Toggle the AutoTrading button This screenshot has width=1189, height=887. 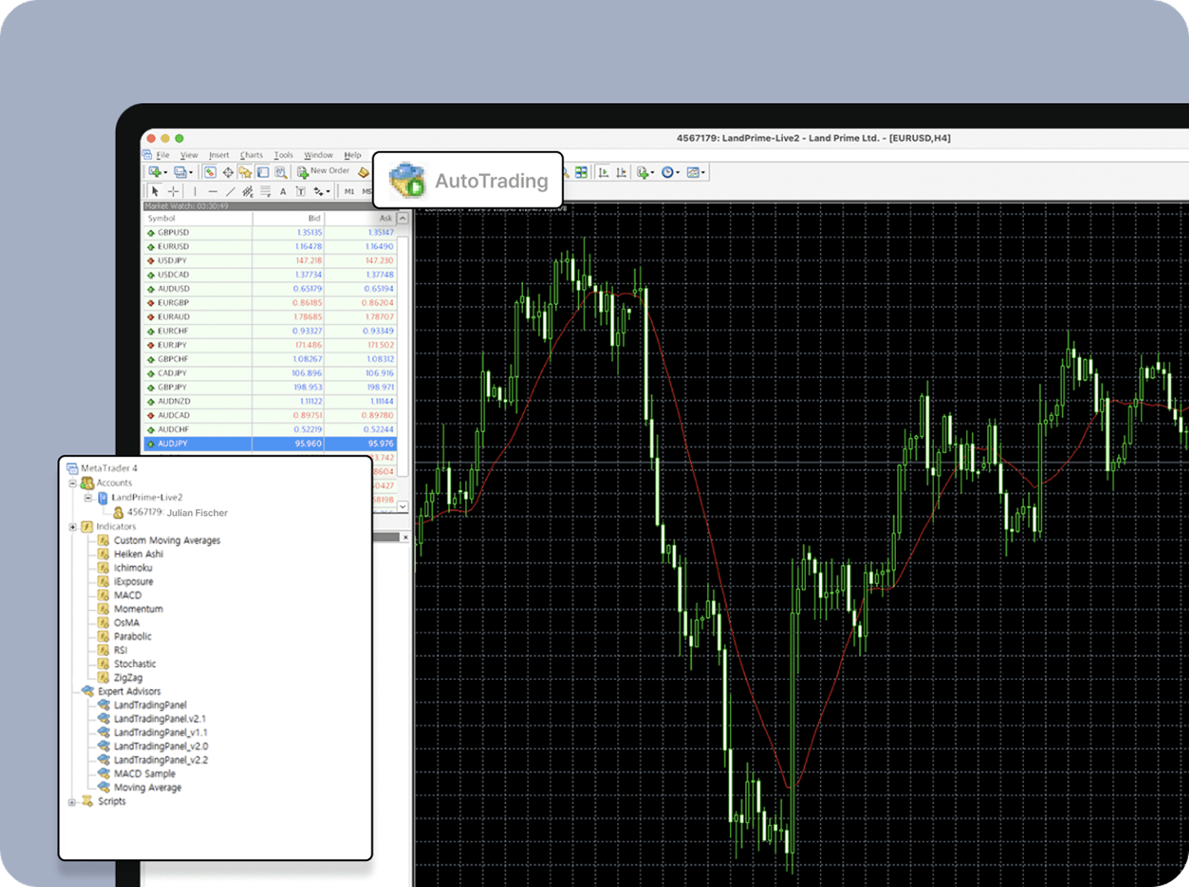click(x=468, y=180)
